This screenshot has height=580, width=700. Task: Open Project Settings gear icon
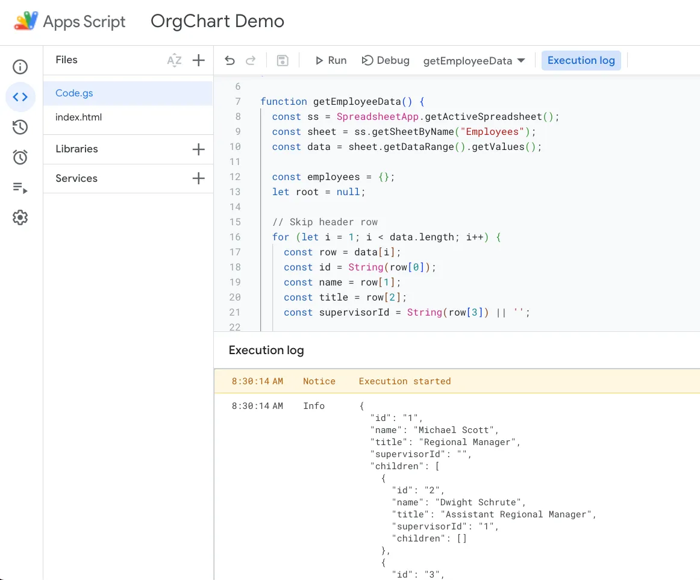click(x=20, y=217)
